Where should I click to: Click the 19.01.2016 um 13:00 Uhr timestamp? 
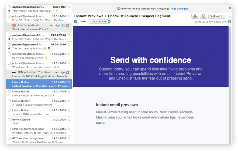210,22
